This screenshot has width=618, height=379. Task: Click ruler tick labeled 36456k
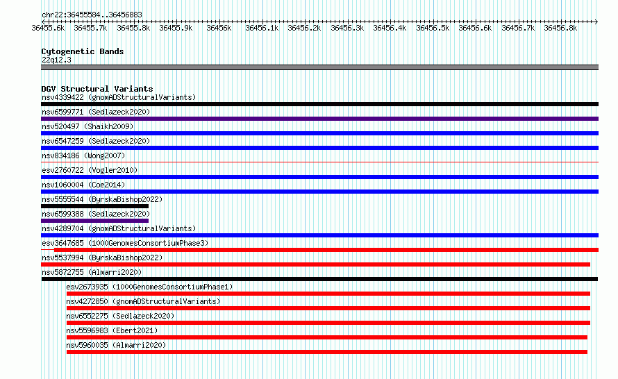pyautogui.click(x=219, y=28)
